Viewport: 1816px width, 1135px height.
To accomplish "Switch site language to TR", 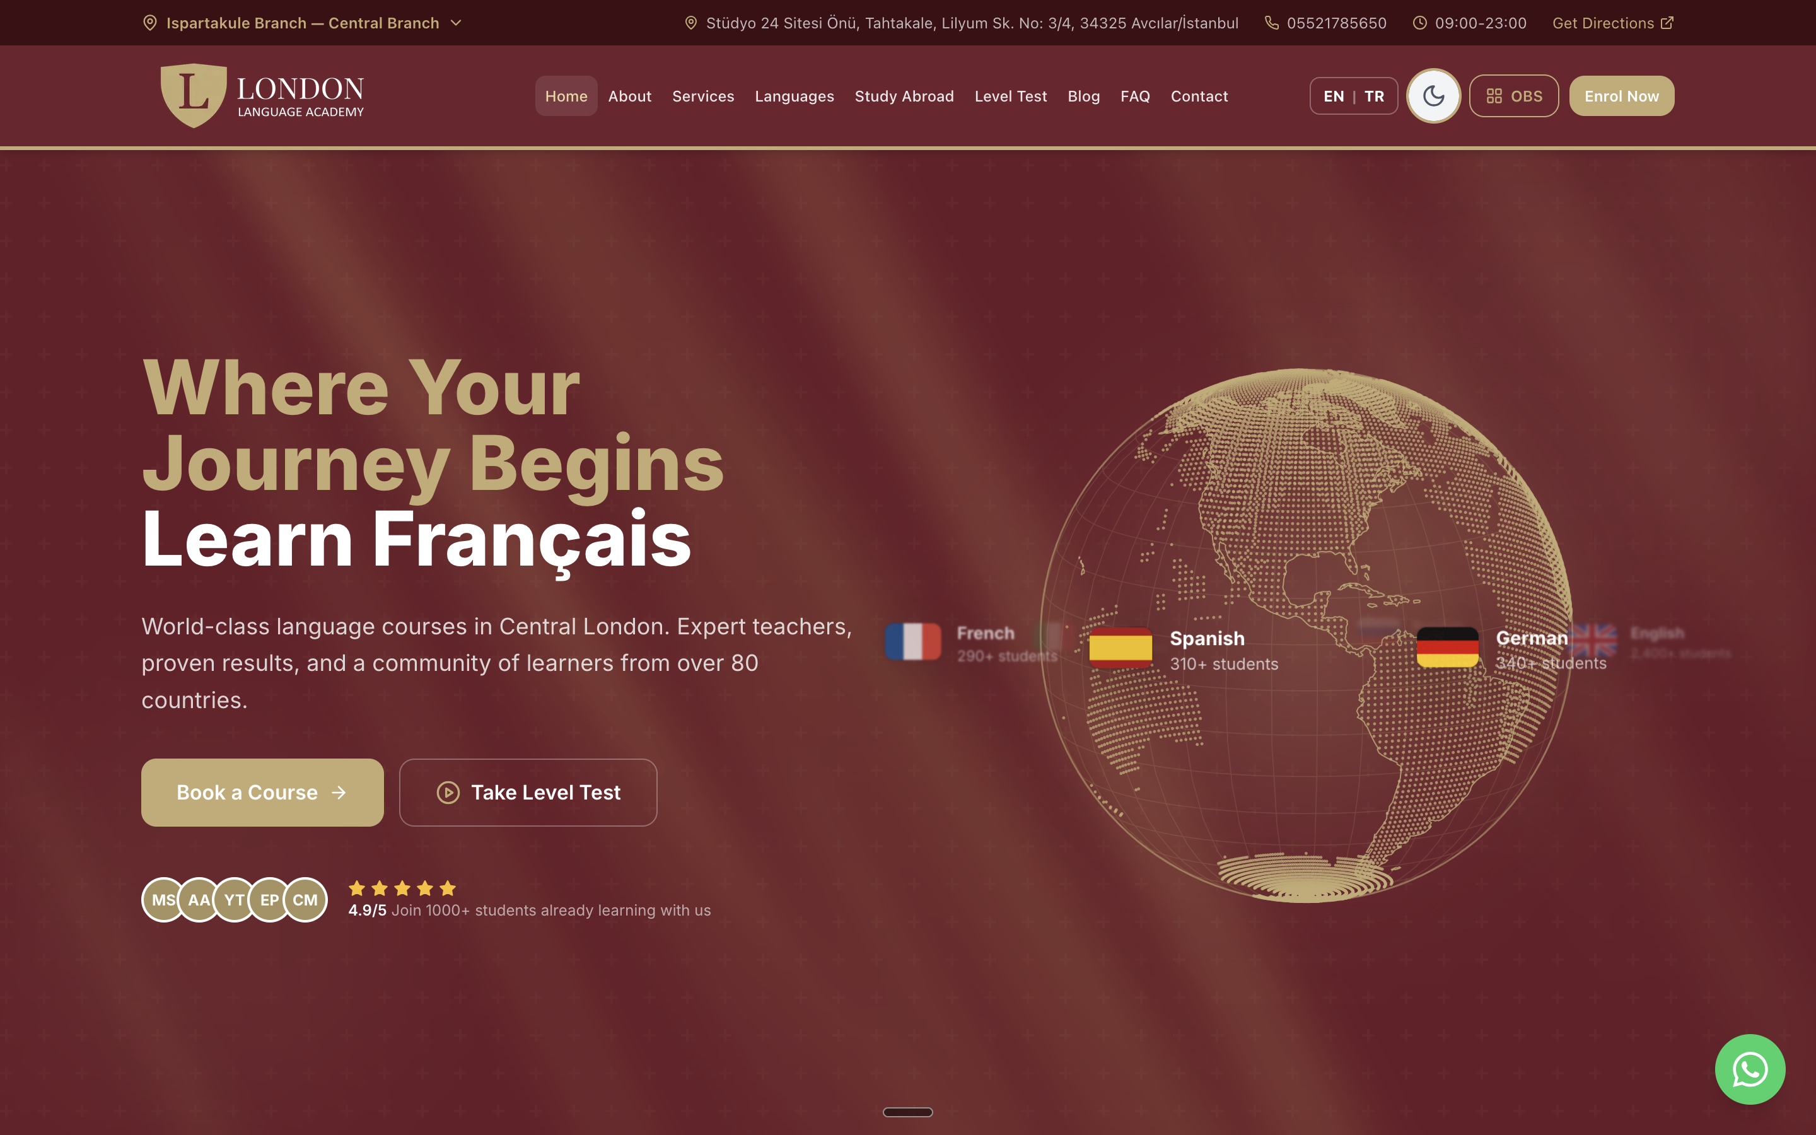I will (x=1374, y=96).
